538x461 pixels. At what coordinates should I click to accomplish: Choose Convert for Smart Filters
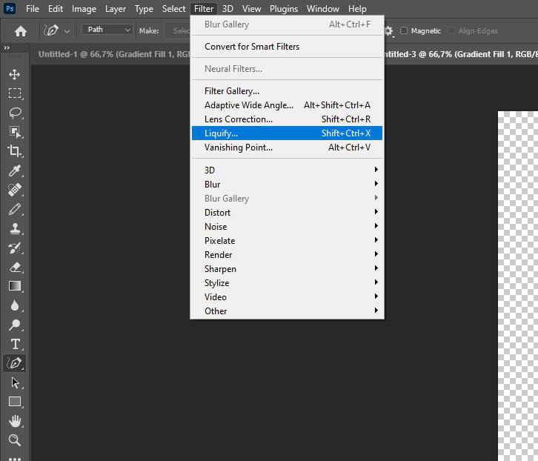pyautogui.click(x=287, y=47)
